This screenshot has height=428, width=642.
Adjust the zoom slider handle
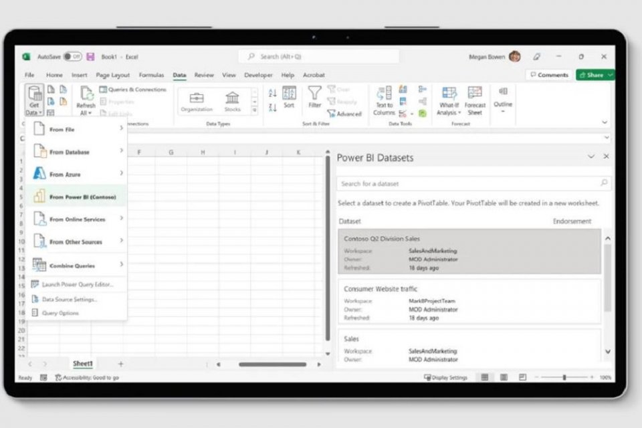click(564, 377)
